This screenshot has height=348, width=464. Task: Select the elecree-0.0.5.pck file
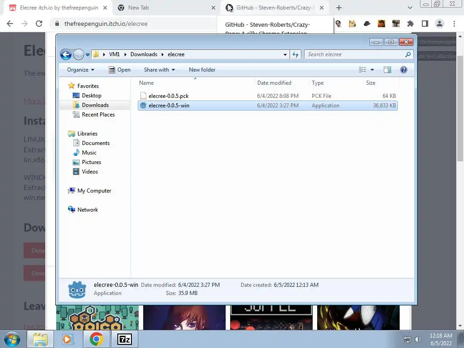(x=267, y=96)
